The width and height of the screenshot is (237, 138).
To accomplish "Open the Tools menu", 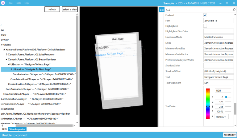I will click(x=18, y=3).
